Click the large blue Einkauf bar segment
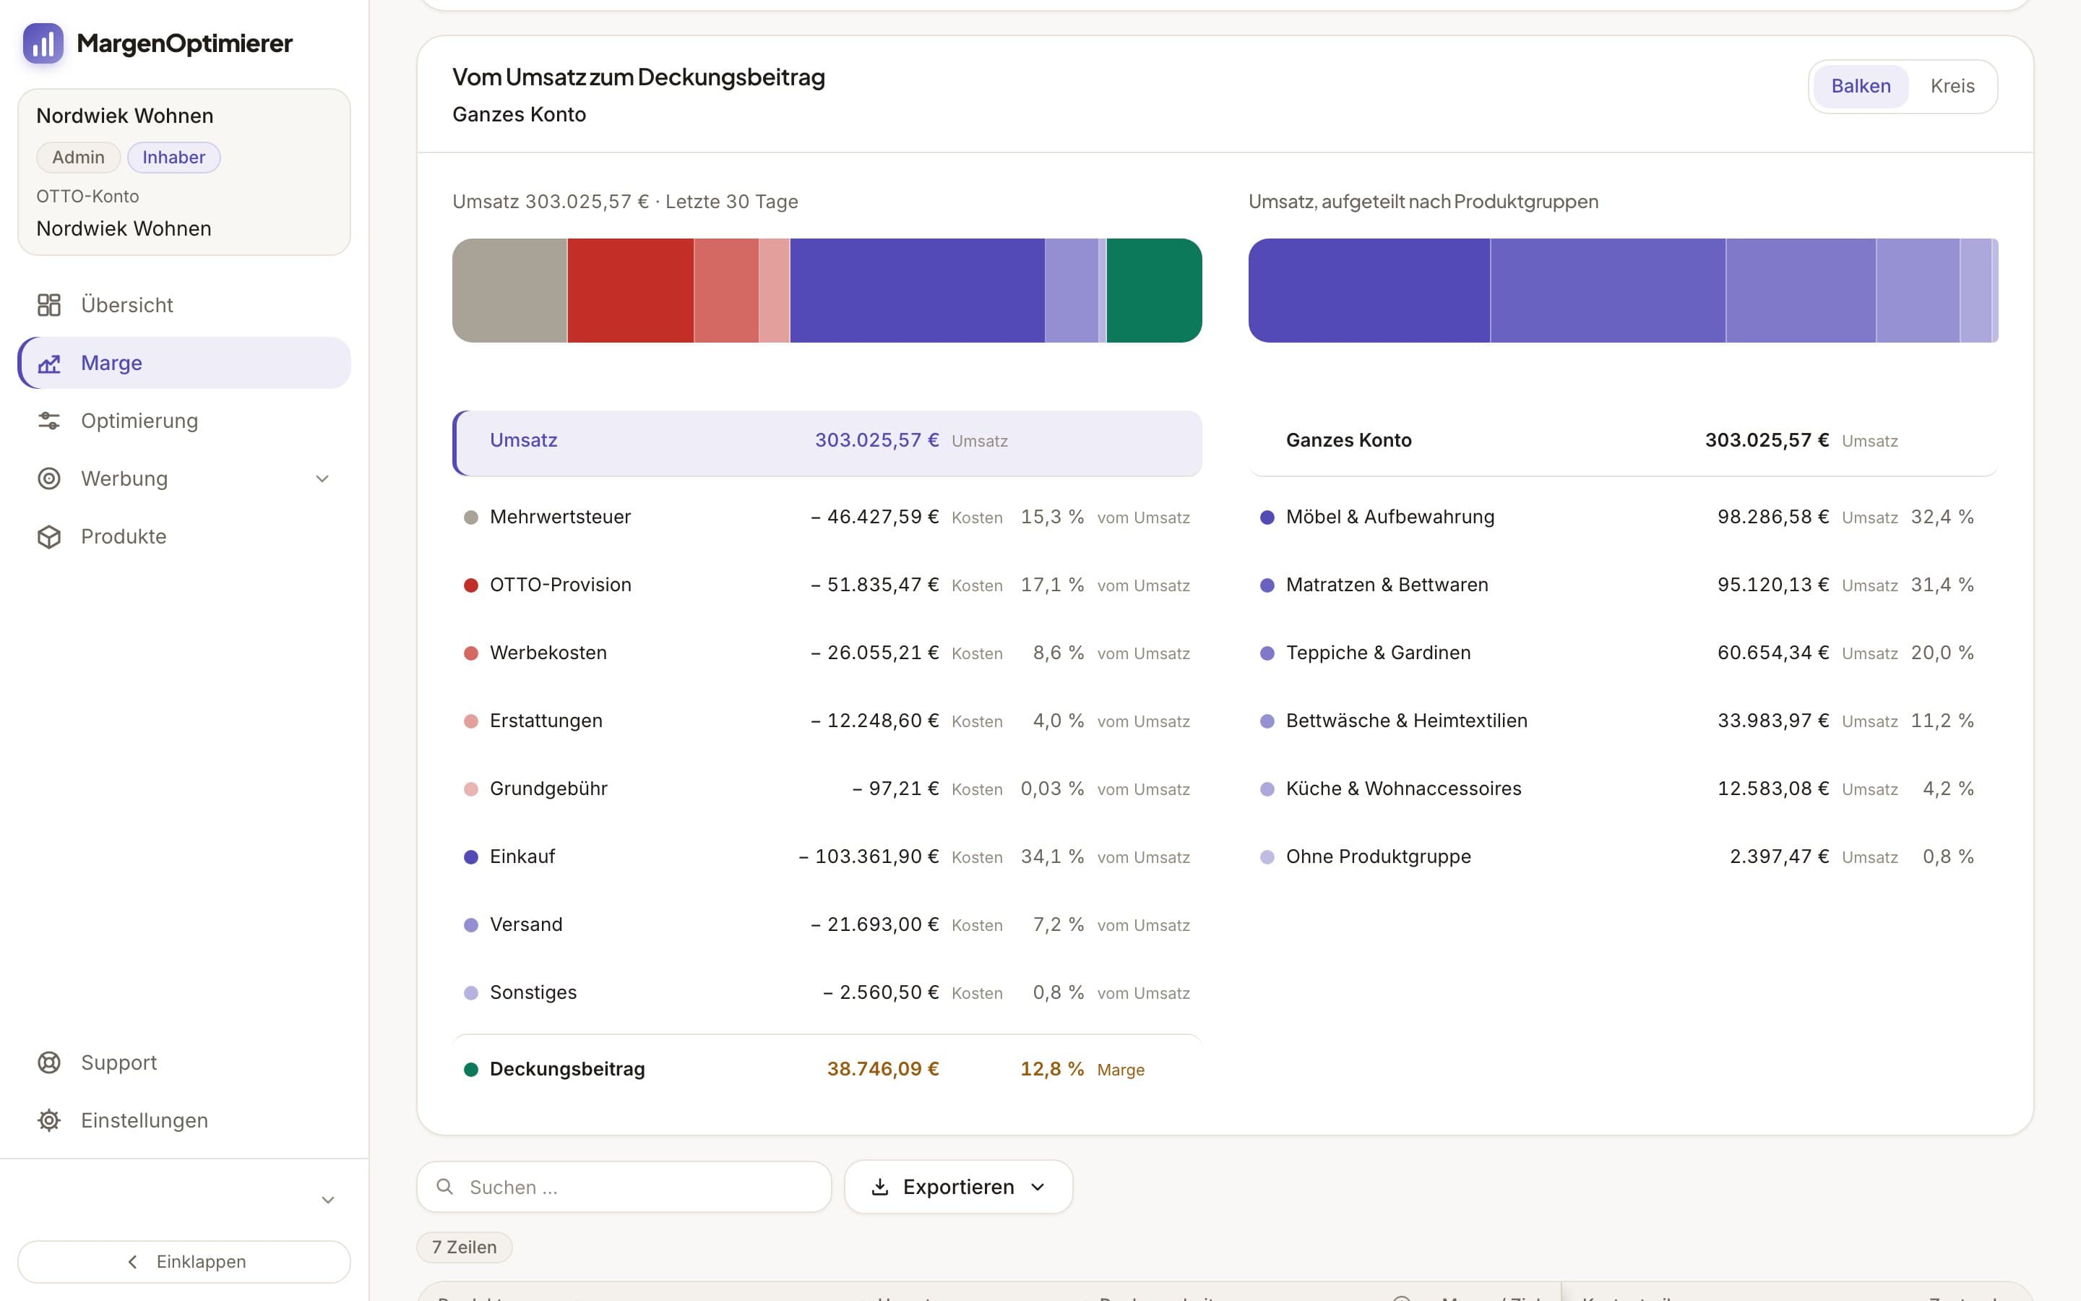The width and height of the screenshot is (2081, 1301). [918, 291]
